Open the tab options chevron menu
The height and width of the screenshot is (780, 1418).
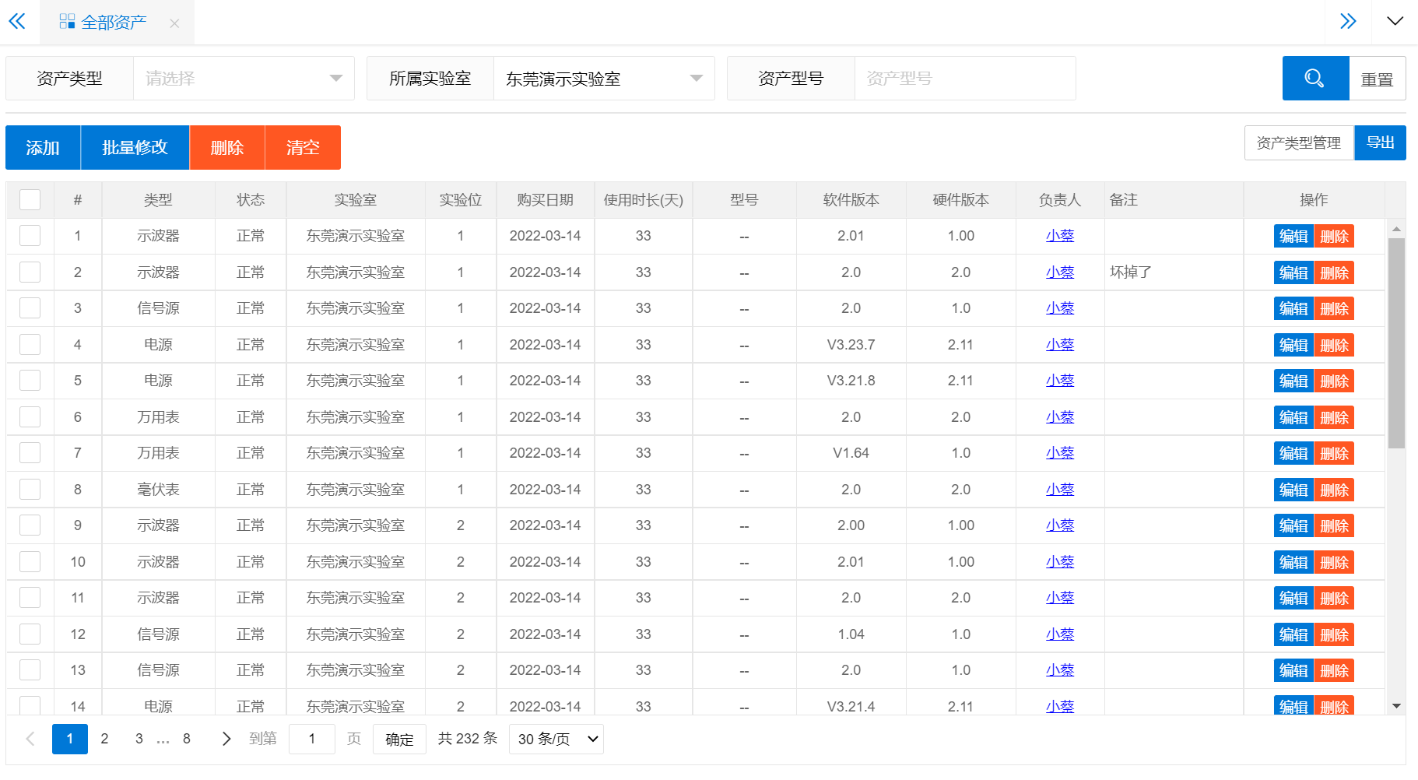coord(1395,21)
